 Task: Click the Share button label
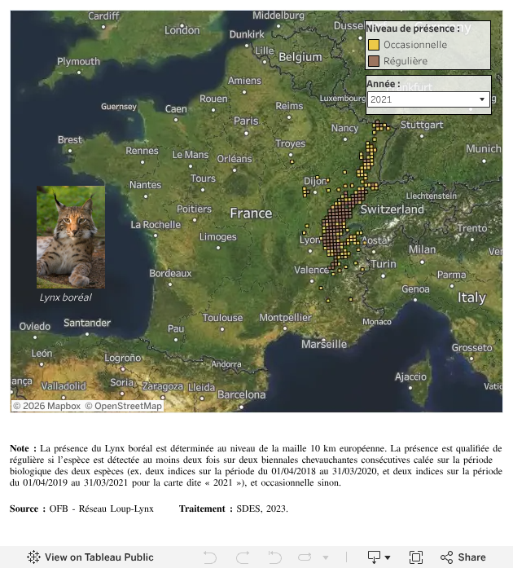click(471, 557)
